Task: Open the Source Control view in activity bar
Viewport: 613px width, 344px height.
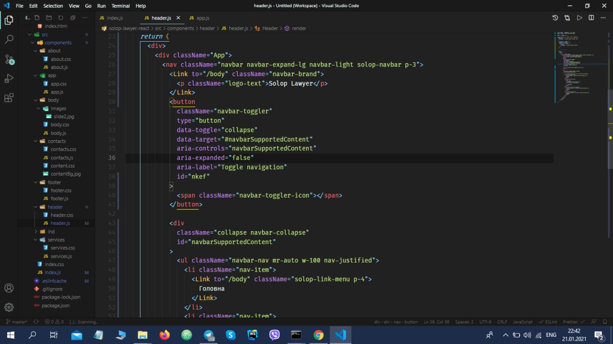Action: coord(9,59)
